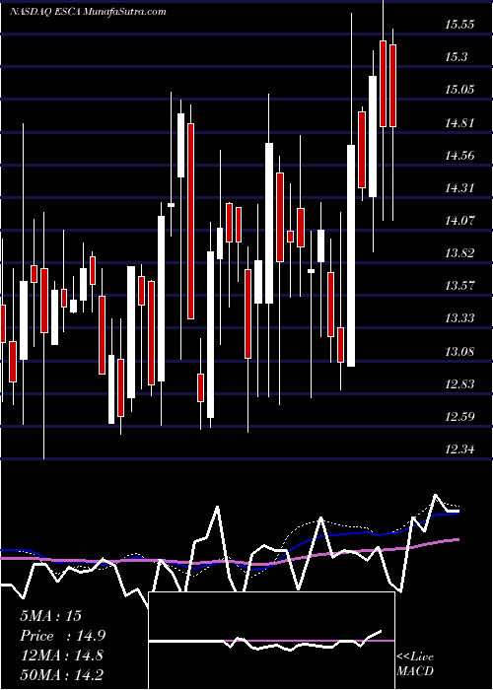Click the Price : 14.9 value
493x690 pixels.
pyautogui.click(x=62, y=636)
